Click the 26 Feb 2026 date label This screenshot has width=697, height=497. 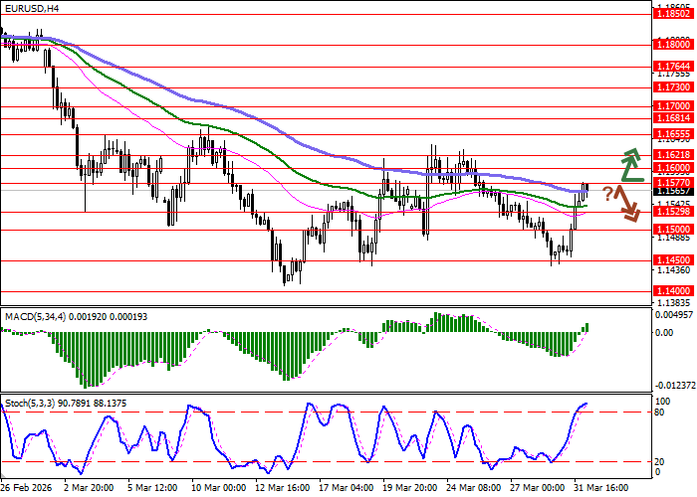click(x=27, y=488)
